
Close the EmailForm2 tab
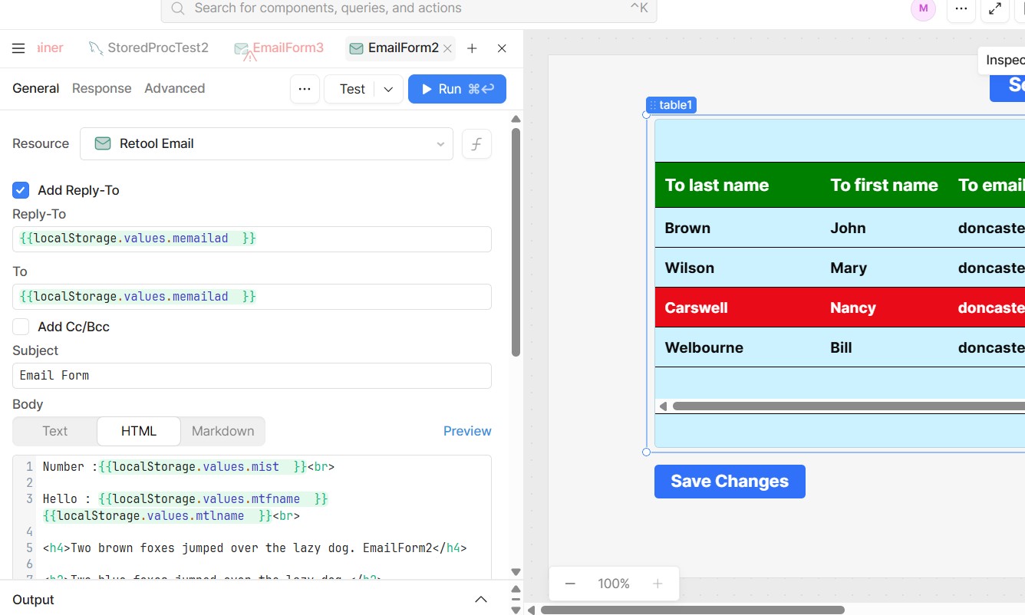coord(447,48)
